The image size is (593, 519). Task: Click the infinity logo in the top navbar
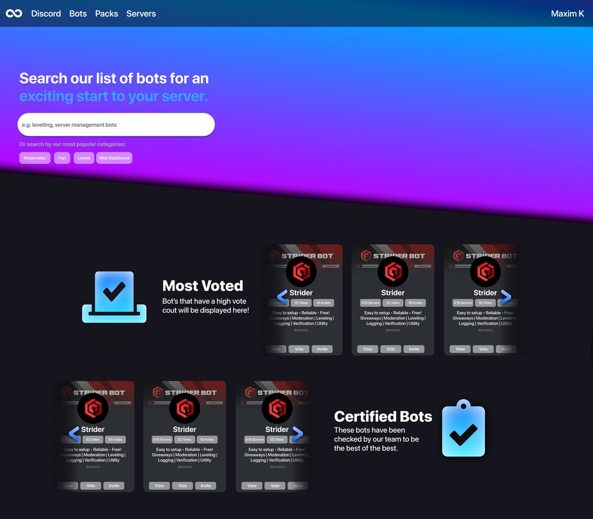coord(13,13)
